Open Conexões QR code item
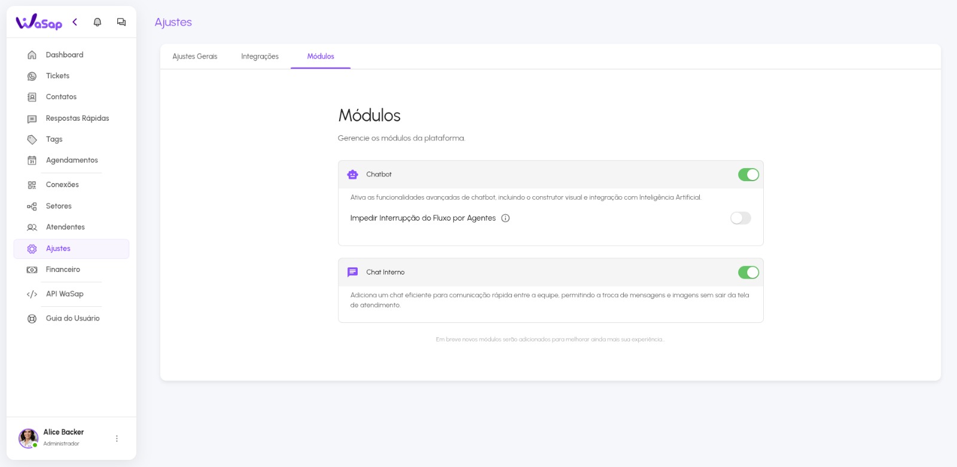The width and height of the screenshot is (957, 467). [x=62, y=185]
